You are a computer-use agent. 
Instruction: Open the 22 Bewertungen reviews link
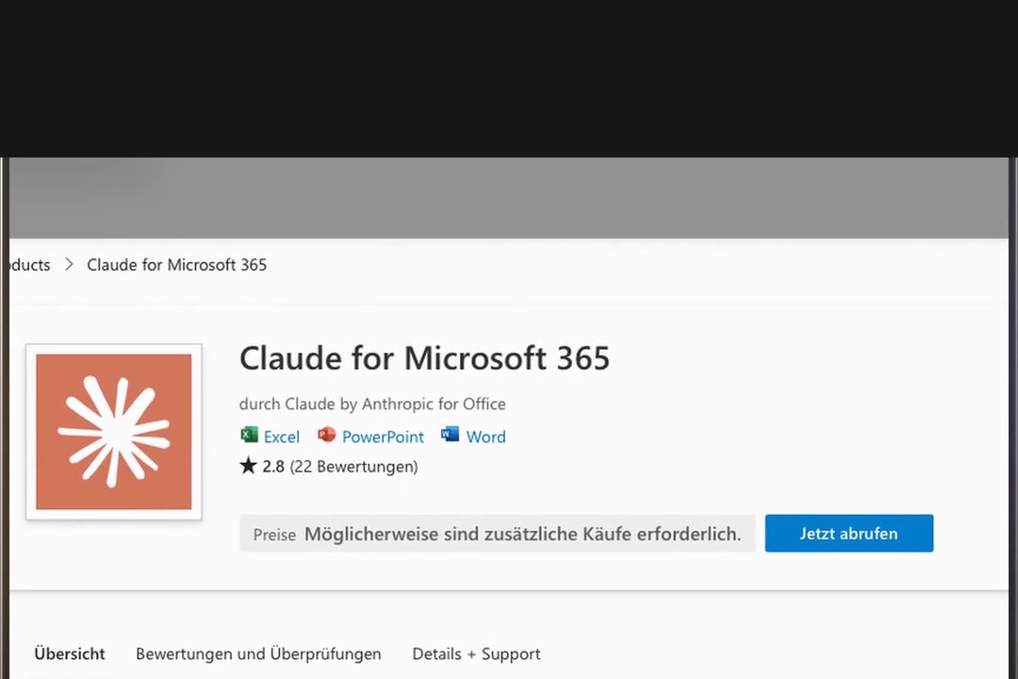pyautogui.click(x=353, y=467)
